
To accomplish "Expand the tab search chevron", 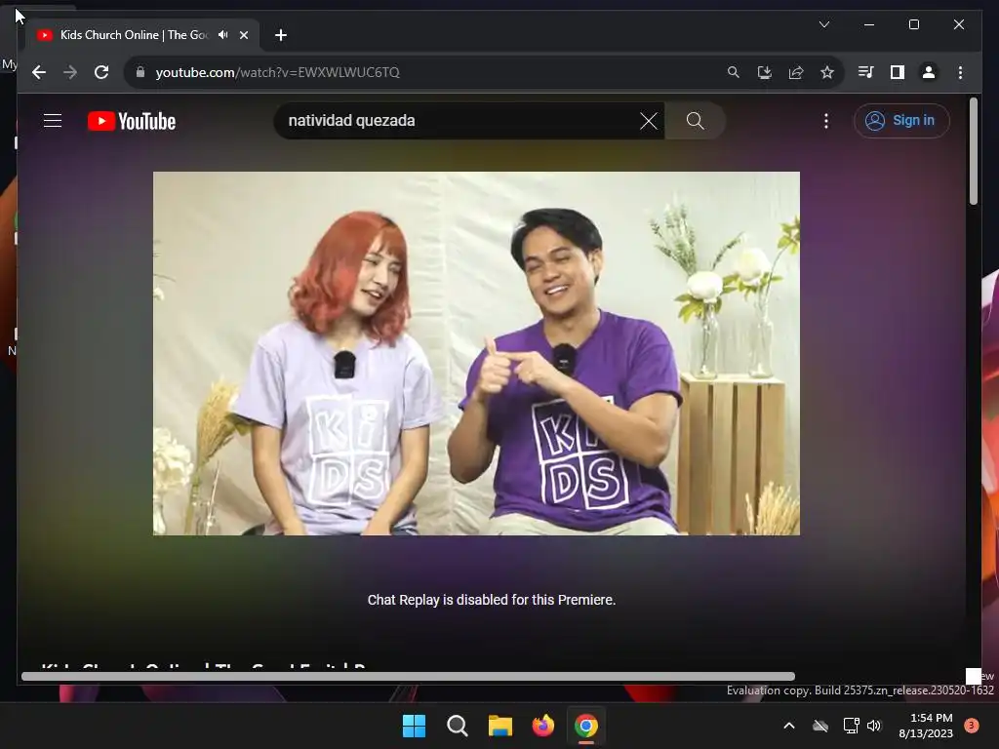I will point(824,24).
